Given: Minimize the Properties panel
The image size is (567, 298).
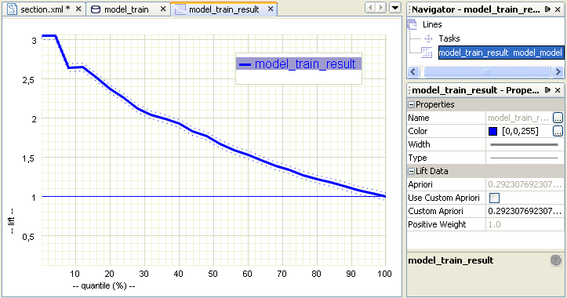Looking at the screenshot, I should [548, 90].
